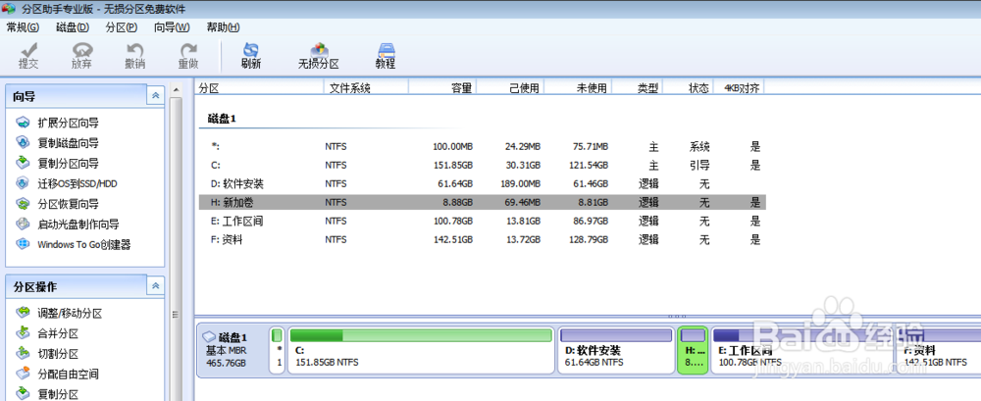Click the left panel scrollbar up arrow
Viewport: 981px width, 401px height.
(176, 89)
